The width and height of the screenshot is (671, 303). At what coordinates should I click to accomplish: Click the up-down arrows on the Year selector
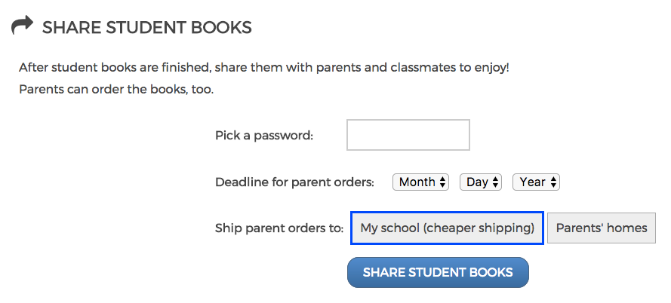tap(554, 182)
